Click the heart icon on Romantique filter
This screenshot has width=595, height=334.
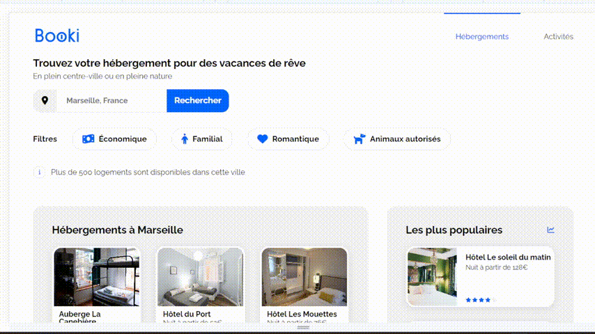click(262, 139)
